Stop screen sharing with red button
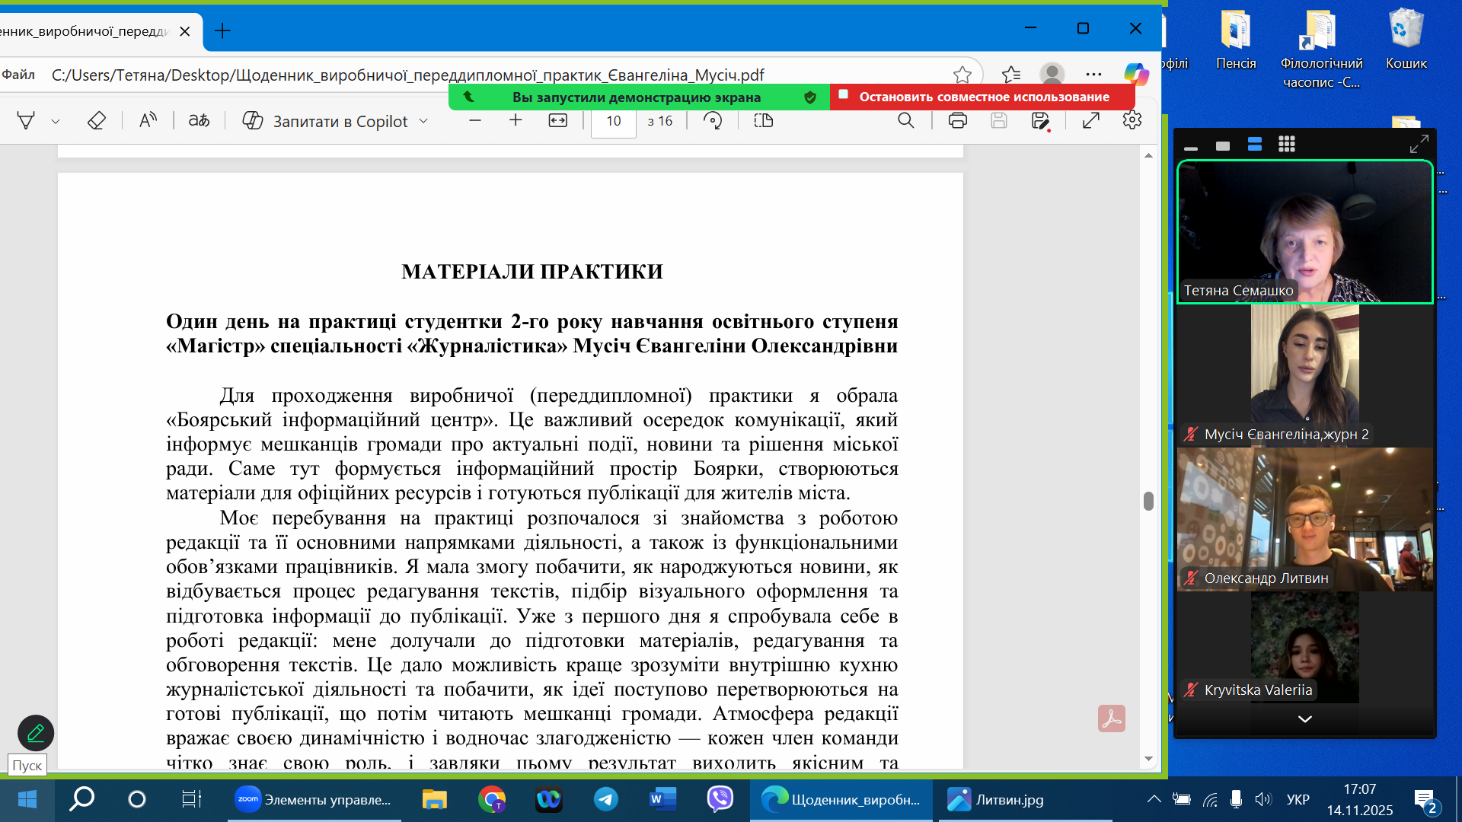 click(982, 97)
